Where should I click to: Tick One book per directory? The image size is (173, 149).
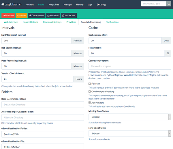click(89, 91)
